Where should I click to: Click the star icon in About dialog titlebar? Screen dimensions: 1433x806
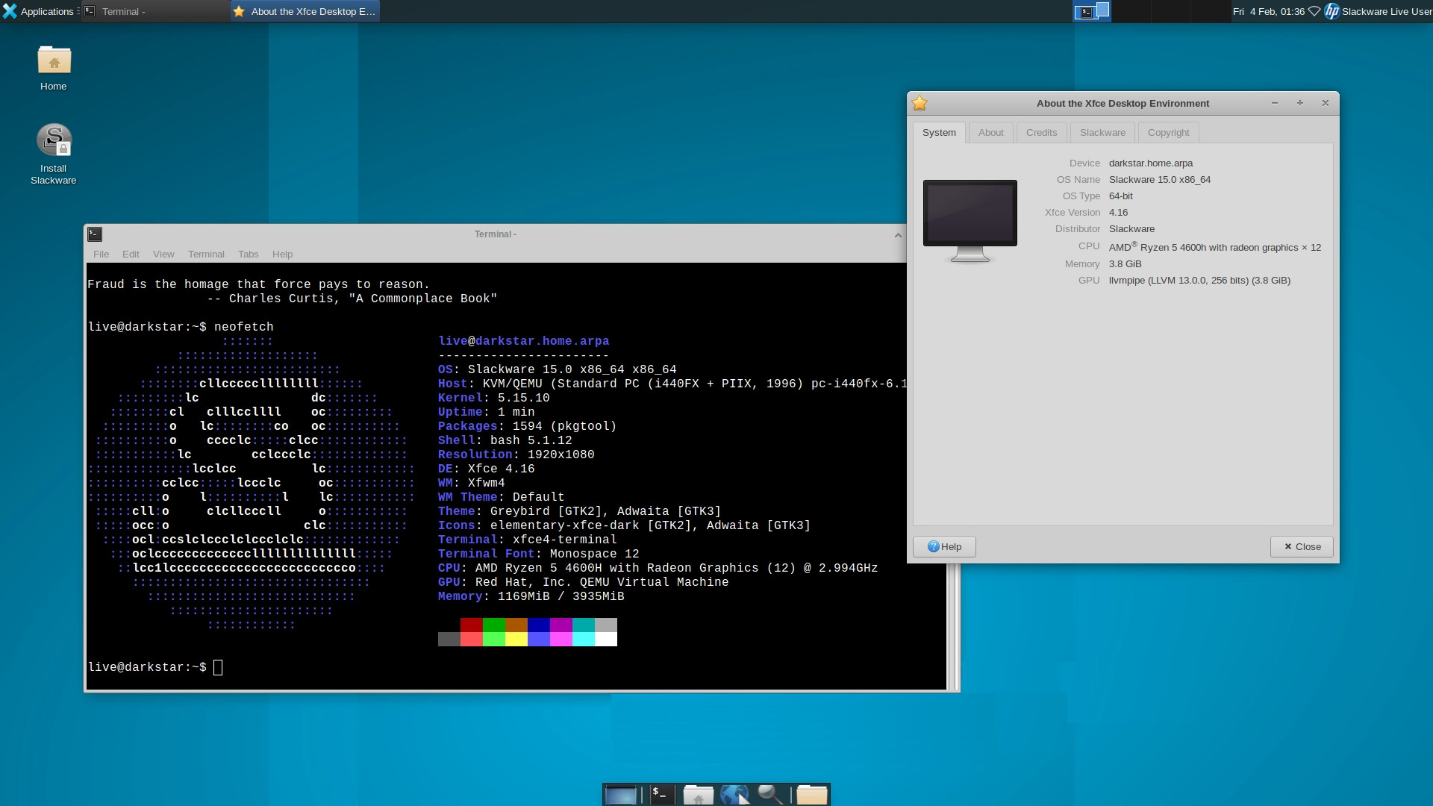920,104
